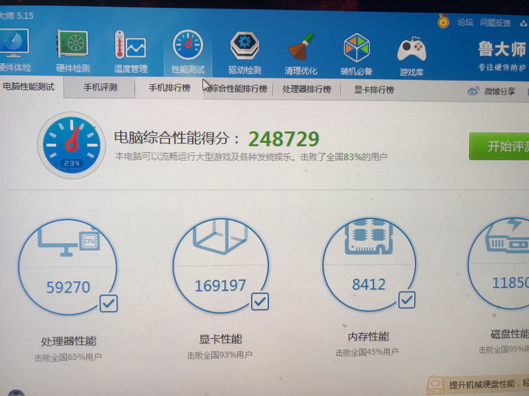Click the overall score gauge icon
Screen dimensions: 529x396
coord(71,145)
